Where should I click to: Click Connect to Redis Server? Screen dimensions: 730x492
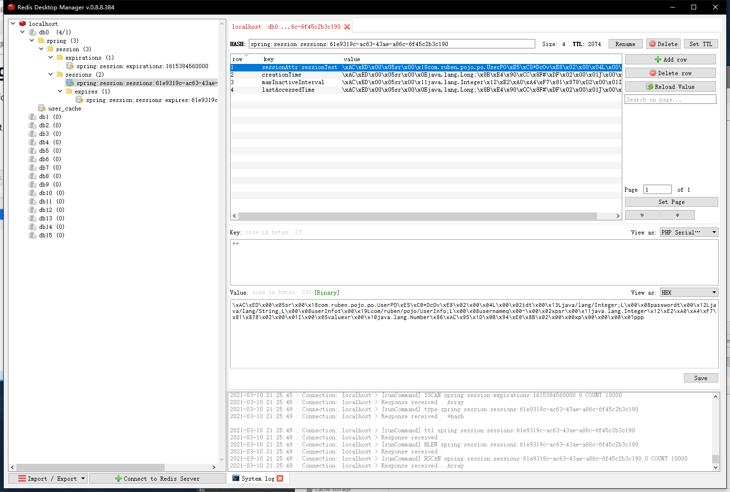pos(157,478)
